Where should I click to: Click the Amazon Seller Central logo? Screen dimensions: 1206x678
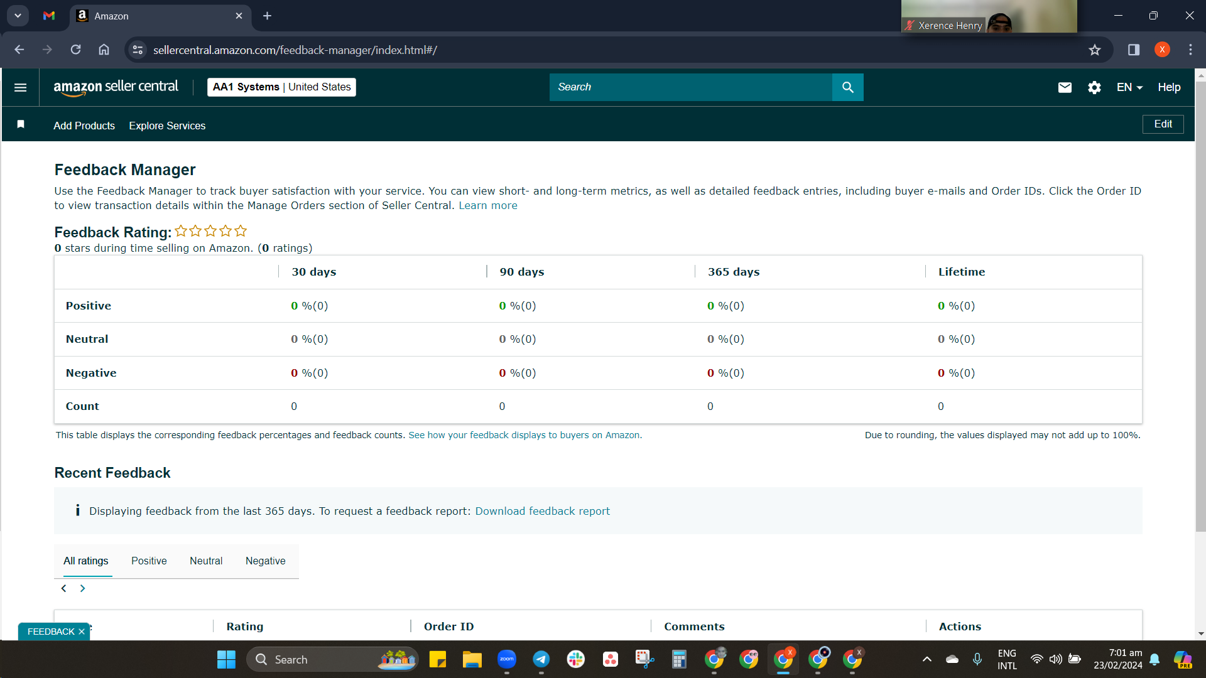116,87
